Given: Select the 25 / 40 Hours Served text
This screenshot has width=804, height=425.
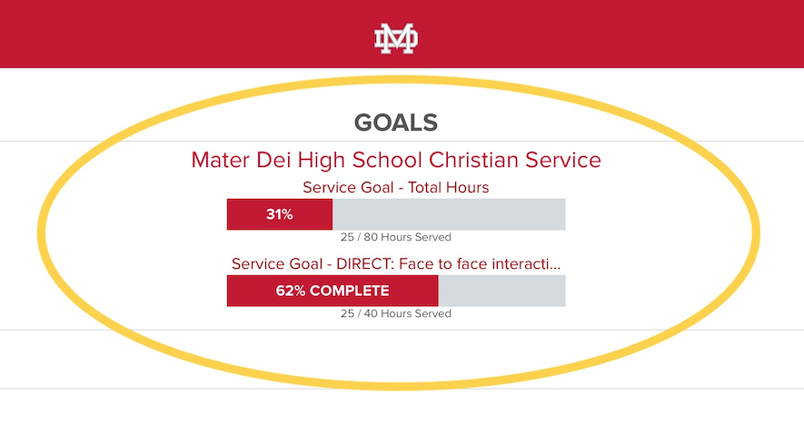Looking at the screenshot, I should [x=396, y=313].
